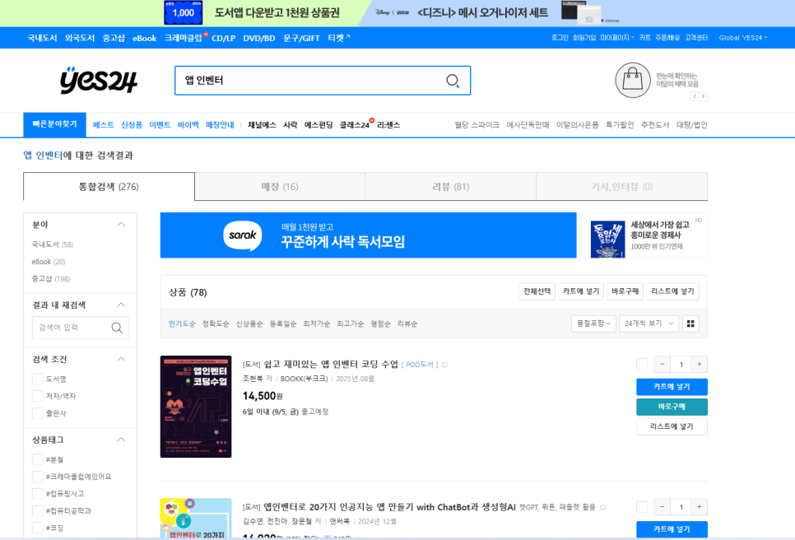Decrease quantity for 앱인벤터로 20가지 book

[x=662, y=506]
